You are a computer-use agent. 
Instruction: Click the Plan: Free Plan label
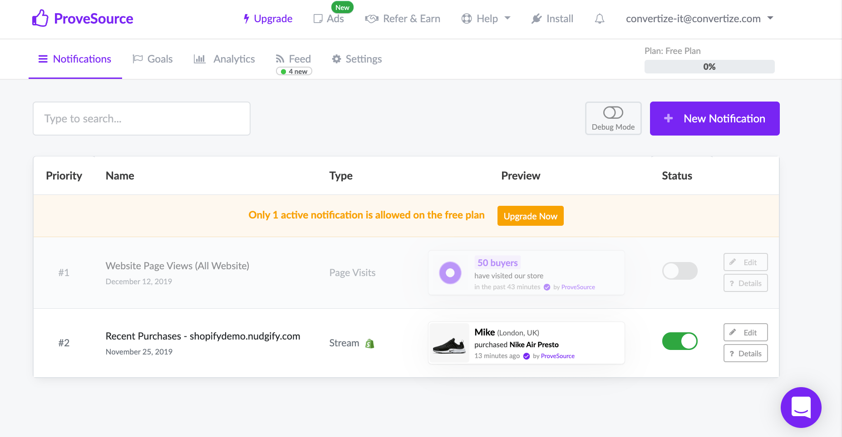(673, 51)
